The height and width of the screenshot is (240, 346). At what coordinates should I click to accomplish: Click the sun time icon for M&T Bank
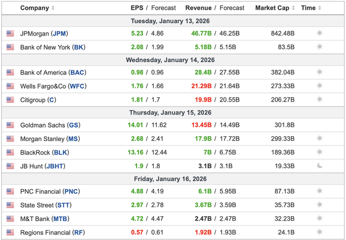coord(320,218)
